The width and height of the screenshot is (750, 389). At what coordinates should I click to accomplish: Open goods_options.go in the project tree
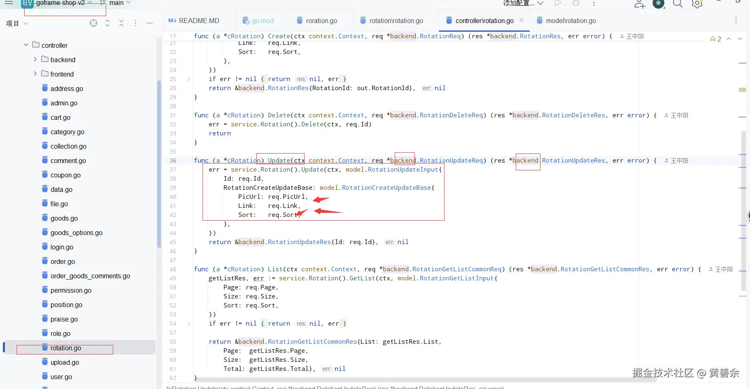click(76, 233)
